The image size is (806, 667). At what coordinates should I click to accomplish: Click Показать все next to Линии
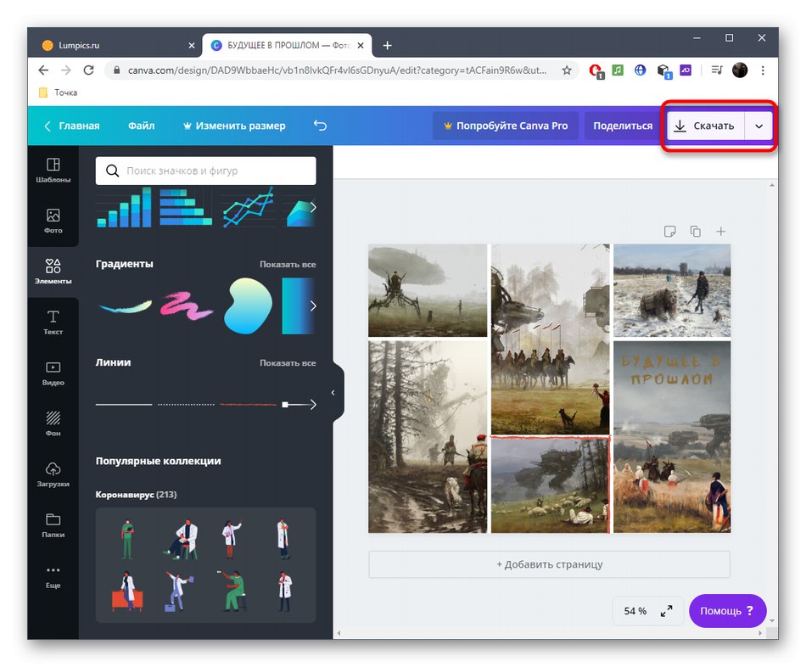pyautogui.click(x=288, y=363)
